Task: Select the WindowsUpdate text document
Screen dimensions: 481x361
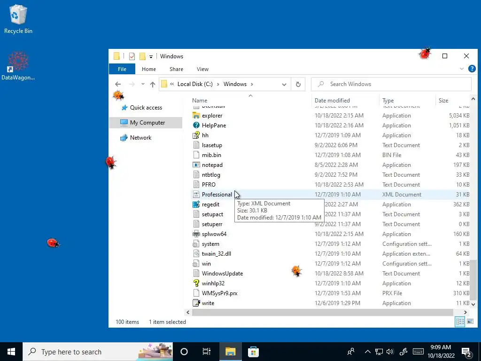Action: point(222,273)
